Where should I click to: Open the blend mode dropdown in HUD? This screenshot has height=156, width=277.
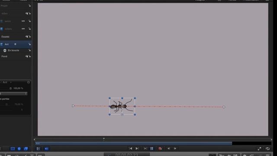(13, 94)
